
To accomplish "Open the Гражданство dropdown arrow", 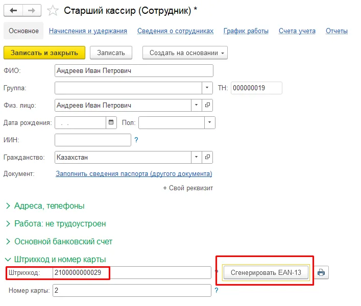I will [x=197, y=157].
